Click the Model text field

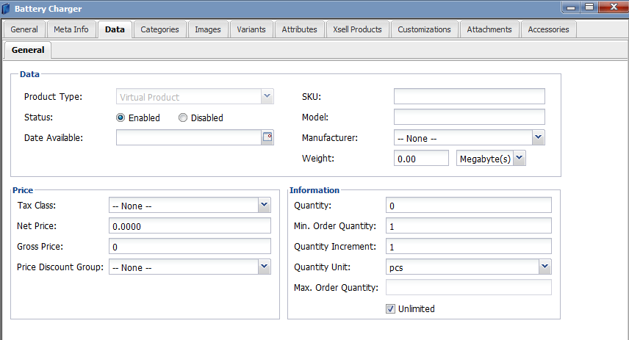pyautogui.click(x=469, y=117)
